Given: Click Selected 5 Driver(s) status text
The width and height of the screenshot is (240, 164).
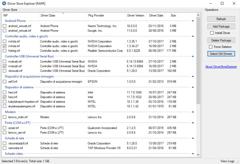Looking at the screenshot, I should (x=26, y=161).
